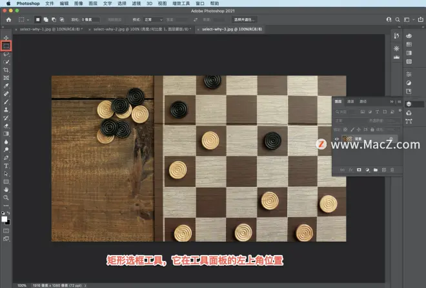Select the Pen tool
This screenshot has height=288, width=426.
pyautogui.click(x=6, y=158)
